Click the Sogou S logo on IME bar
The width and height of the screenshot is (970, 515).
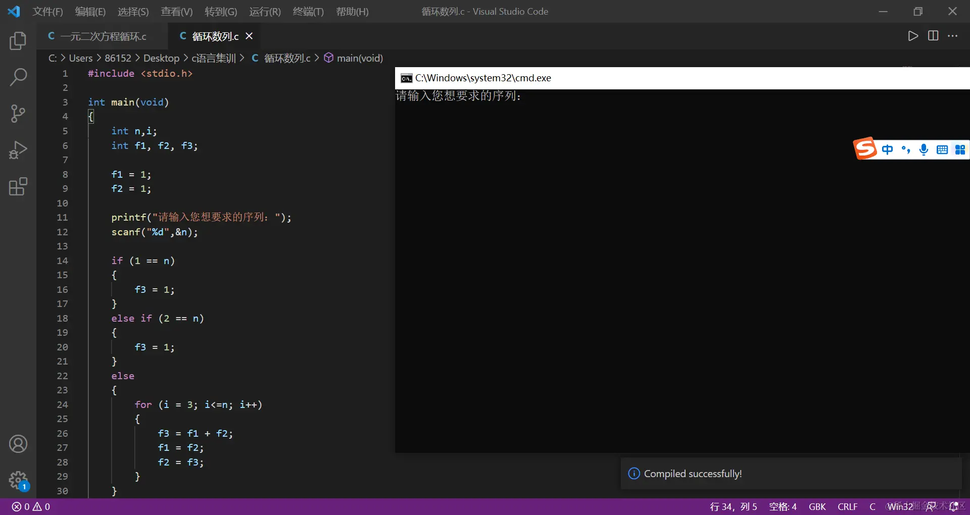(865, 148)
